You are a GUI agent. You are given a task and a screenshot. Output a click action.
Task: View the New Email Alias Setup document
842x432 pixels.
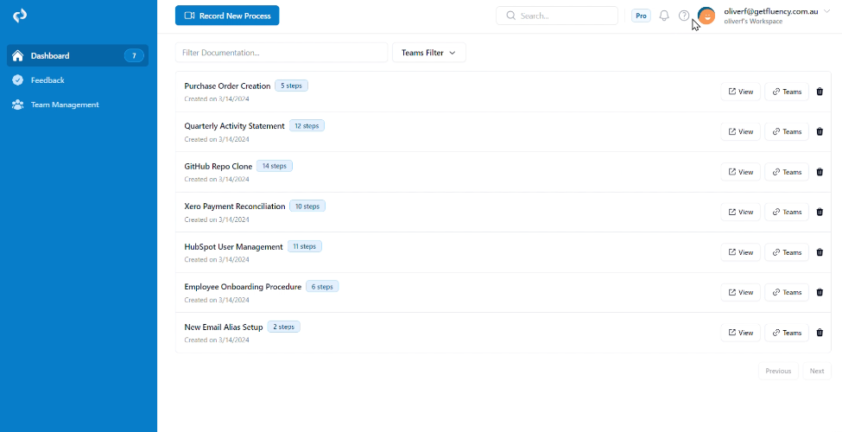coord(740,333)
